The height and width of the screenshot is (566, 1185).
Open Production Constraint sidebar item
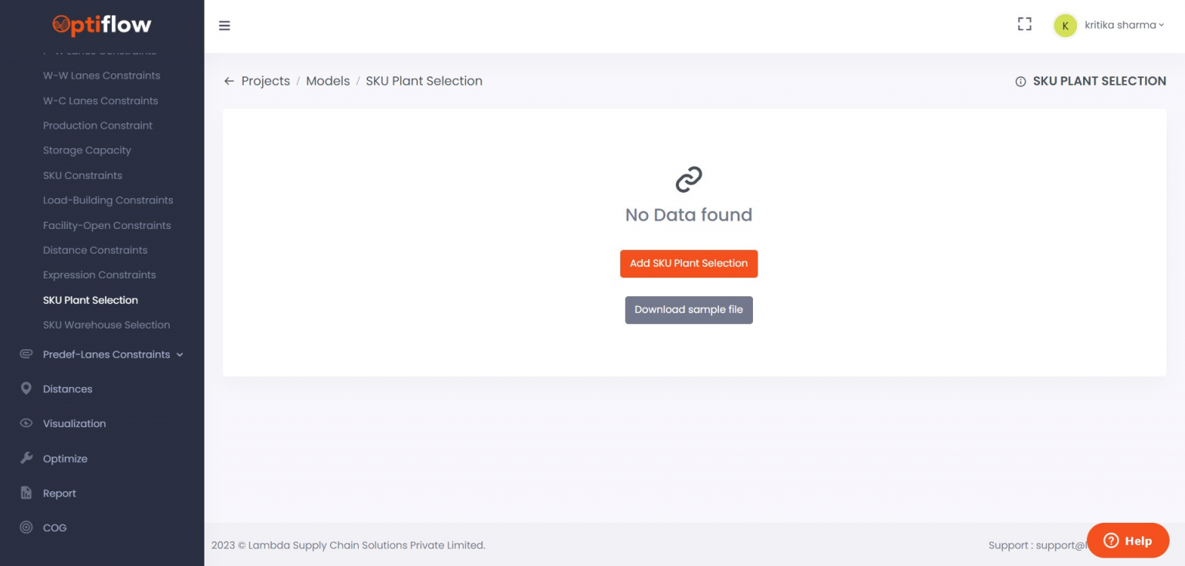(98, 125)
